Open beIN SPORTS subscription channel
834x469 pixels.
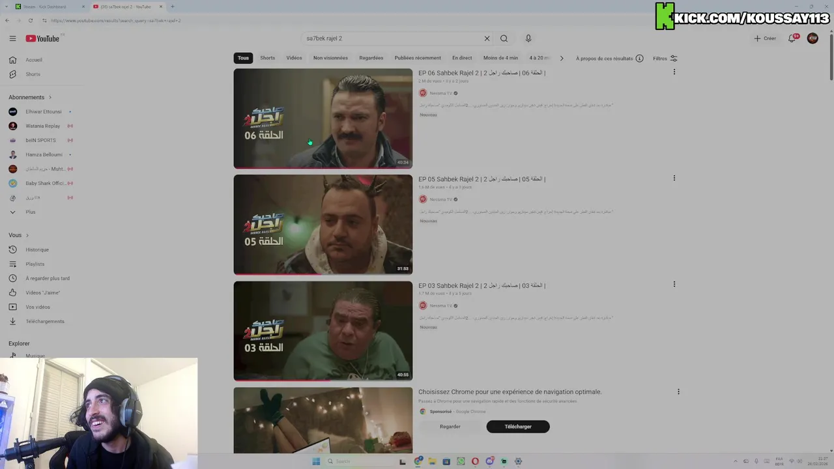click(x=42, y=140)
